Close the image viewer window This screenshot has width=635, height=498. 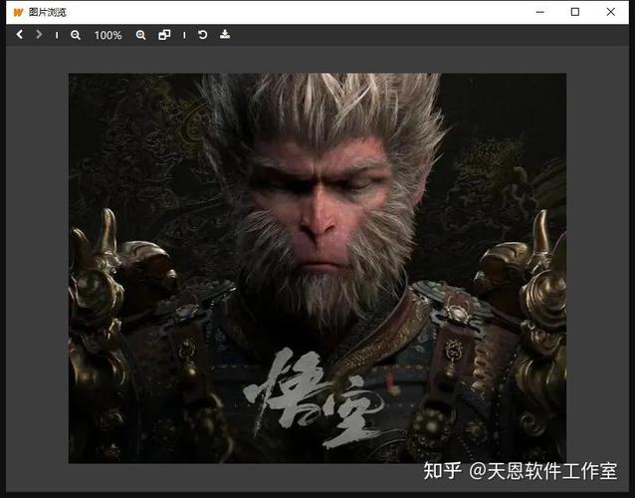pos(611,12)
